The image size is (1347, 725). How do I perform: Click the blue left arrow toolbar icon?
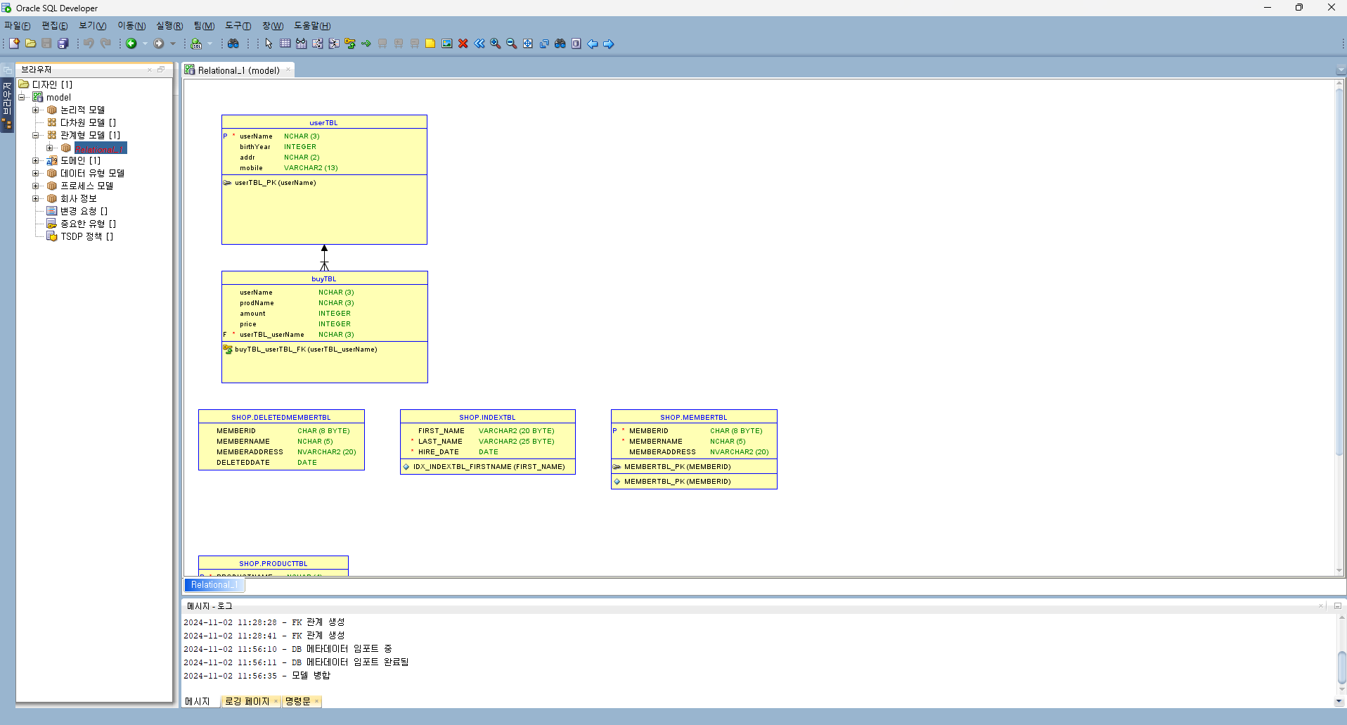click(x=593, y=44)
